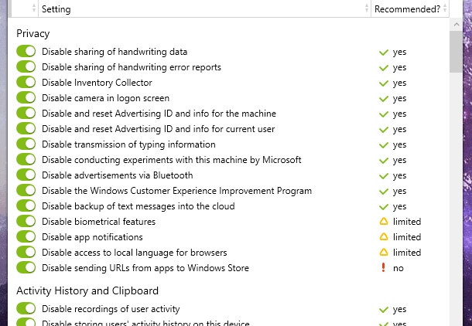The image size is (472, 326).
Task: Click yellow triangle beside app notifications
Action: point(383,237)
